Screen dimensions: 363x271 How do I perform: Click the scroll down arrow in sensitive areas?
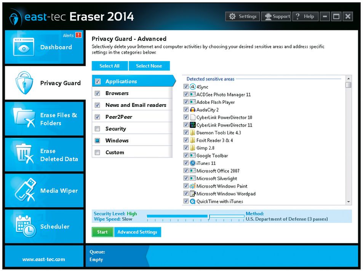tap(349, 202)
